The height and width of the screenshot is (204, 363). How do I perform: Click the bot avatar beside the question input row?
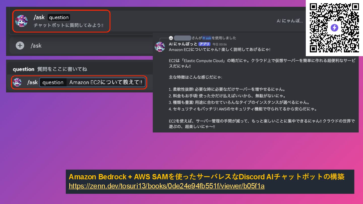tap(17, 82)
